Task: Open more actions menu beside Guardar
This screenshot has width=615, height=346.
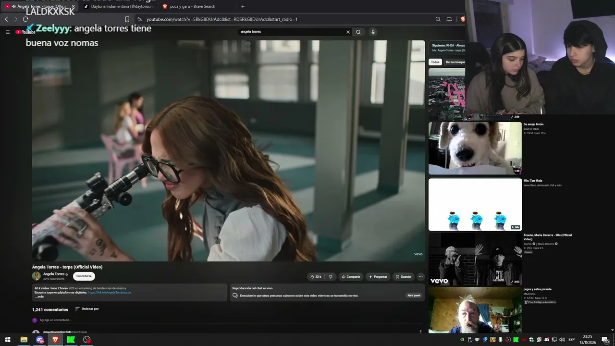Action: tap(421, 277)
